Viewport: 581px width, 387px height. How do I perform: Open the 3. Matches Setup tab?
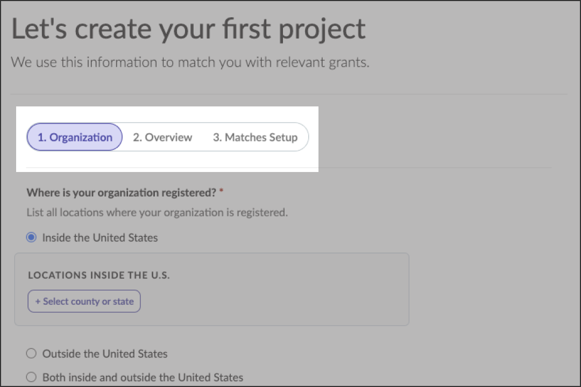tap(256, 137)
